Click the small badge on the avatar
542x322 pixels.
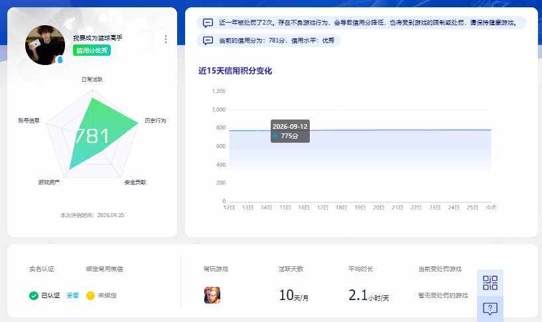[x=60, y=60]
